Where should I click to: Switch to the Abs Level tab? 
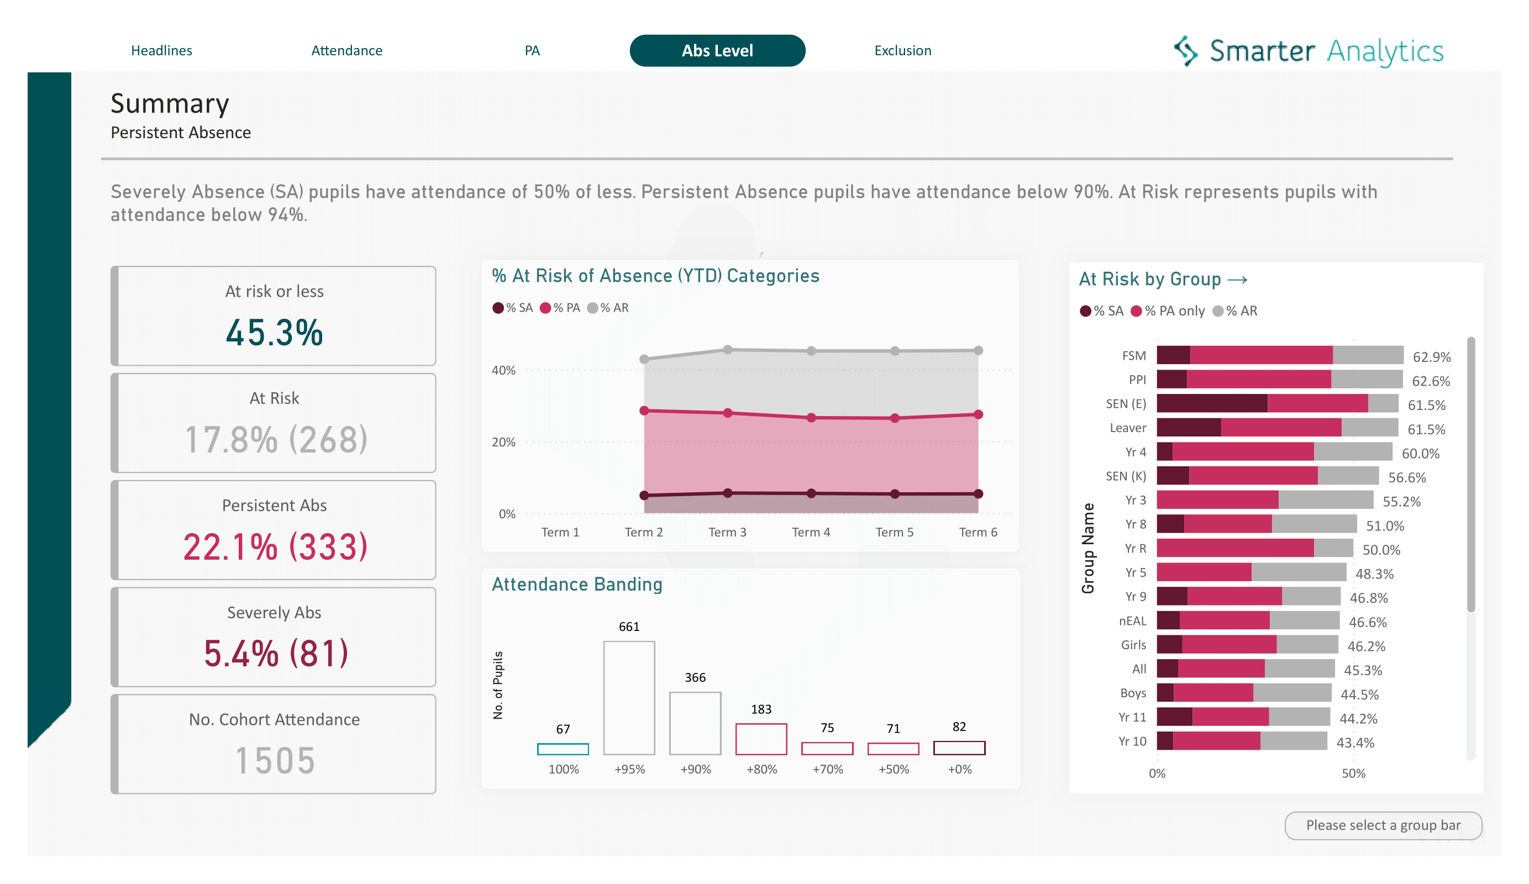tap(717, 50)
